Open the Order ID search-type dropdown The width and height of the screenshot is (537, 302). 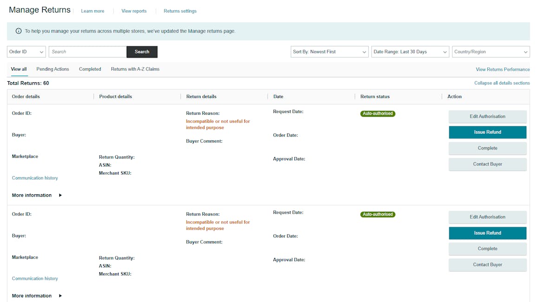[26, 52]
